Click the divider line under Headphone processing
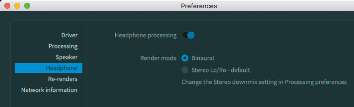This screenshot has width=354, height=107. tap(225, 46)
